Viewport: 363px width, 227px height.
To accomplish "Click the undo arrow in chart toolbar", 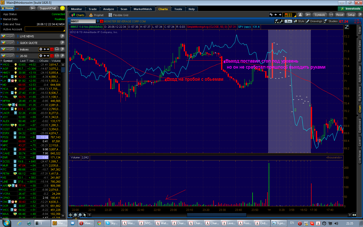I will click(271, 15).
